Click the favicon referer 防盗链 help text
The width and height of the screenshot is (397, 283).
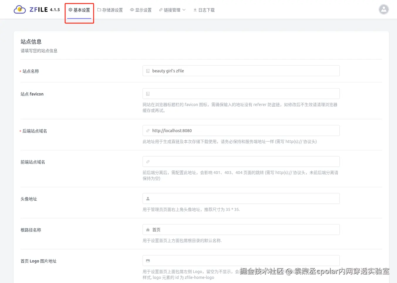coord(240,108)
